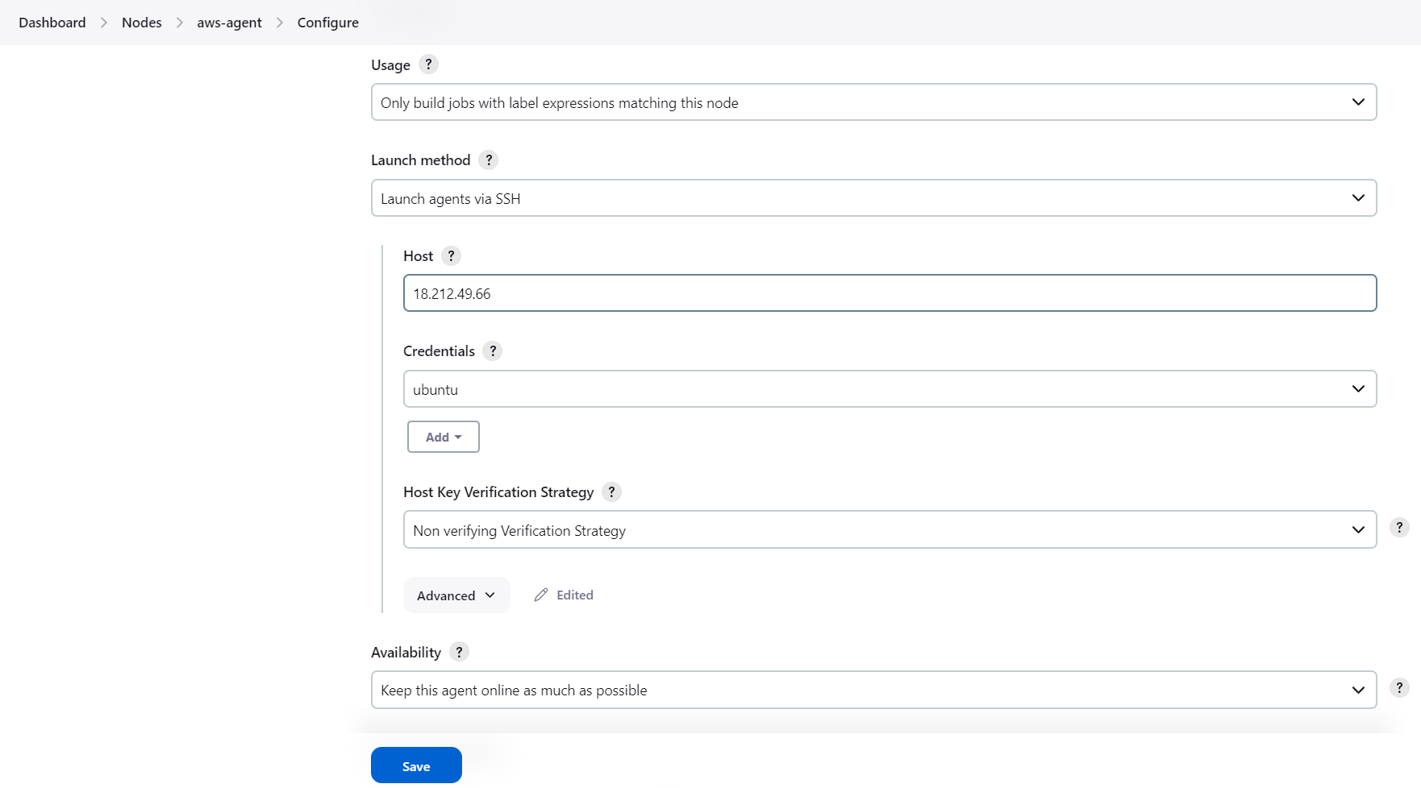Click the help icon beside the Availability dropdown
This screenshot has width=1421, height=788.
pos(1399,687)
